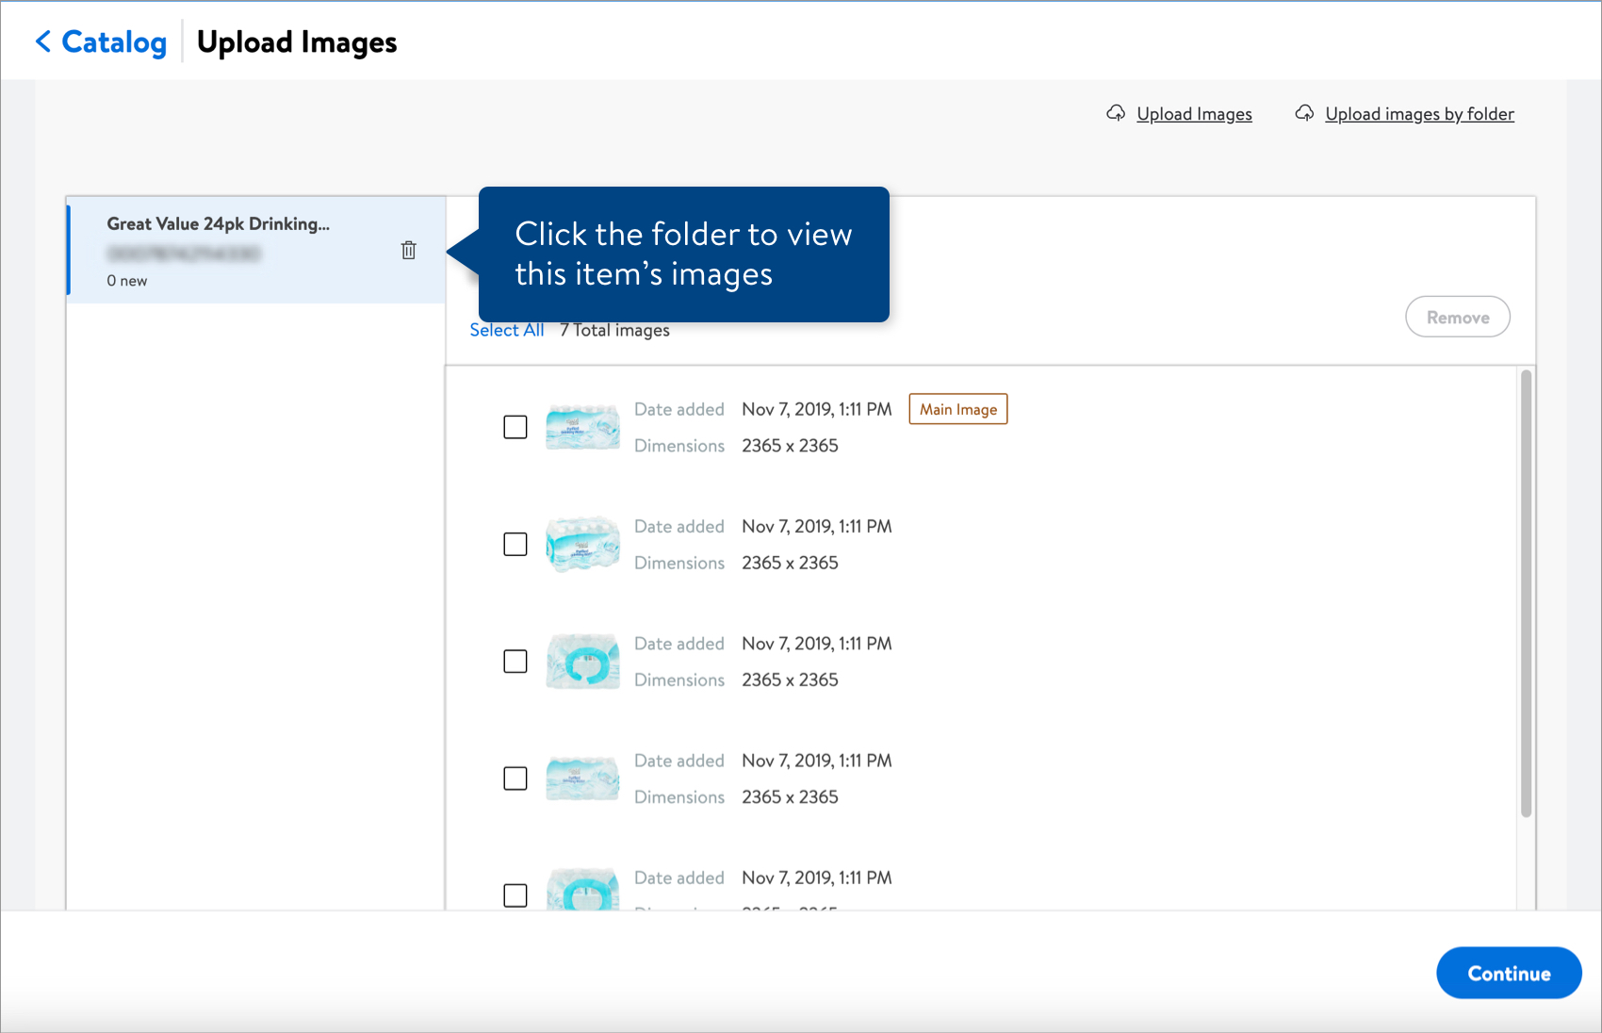
Task: Click the Main Image badge
Action: [957, 409]
